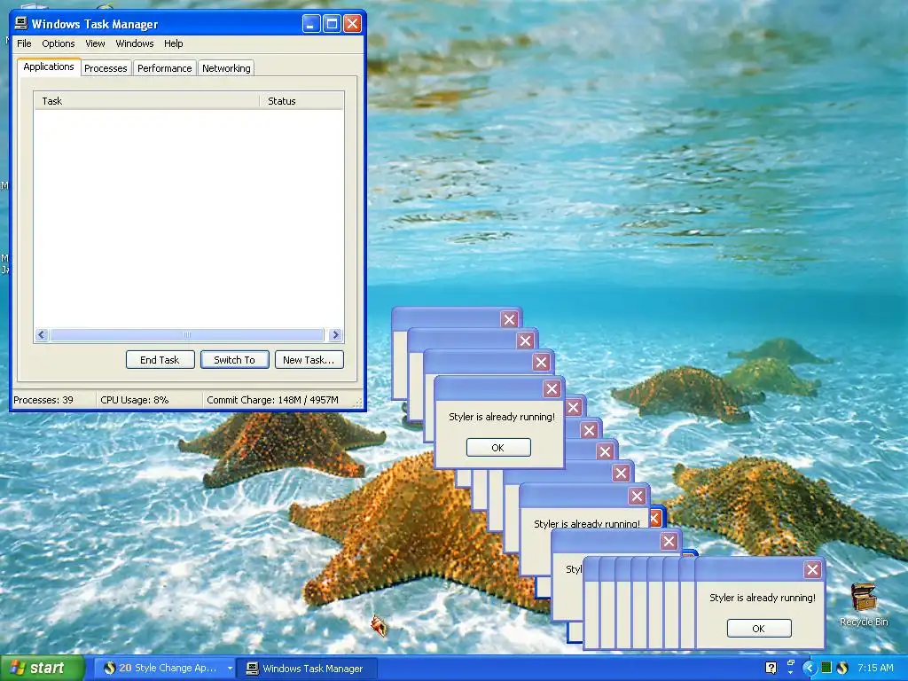The width and height of the screenshot is (908, 681).
Task: Close the Styler dialog nearest Recycle Bin
Action: click(812, 570)
